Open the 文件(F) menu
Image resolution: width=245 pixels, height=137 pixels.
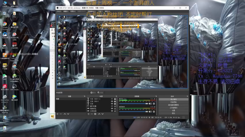point(59,11)
